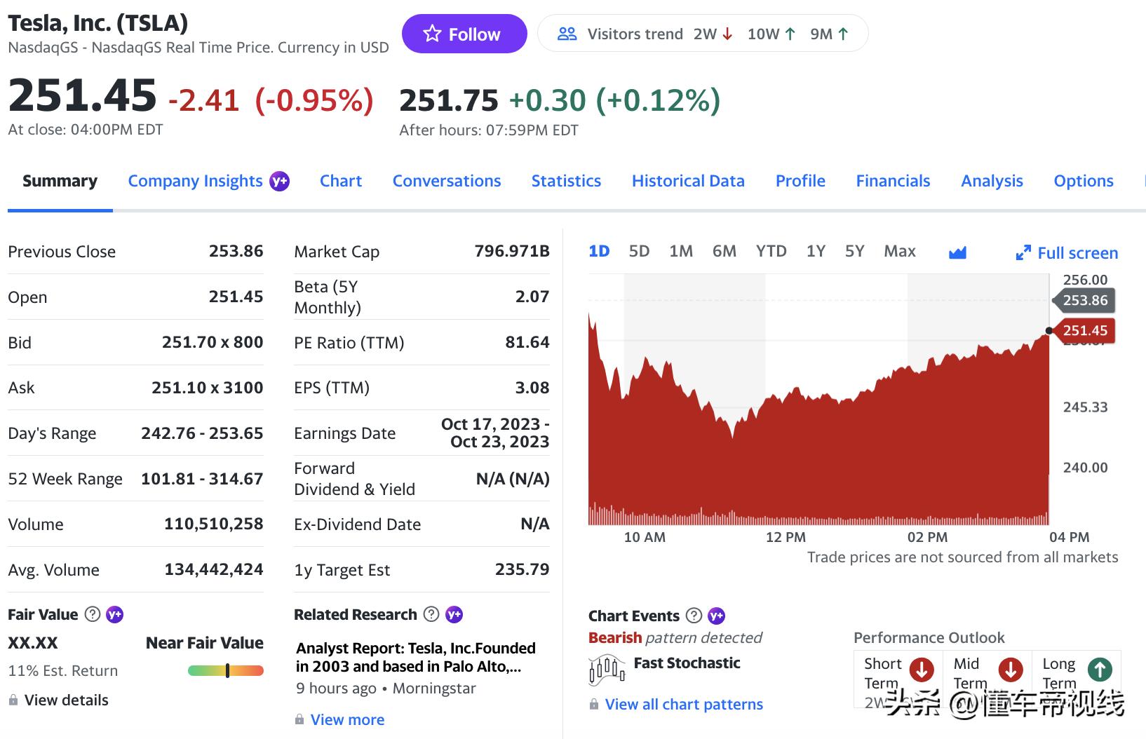The height and width of the screenshot is (739, 1146).
Task: Open the Conversations tab
Action: coord(447,181)
